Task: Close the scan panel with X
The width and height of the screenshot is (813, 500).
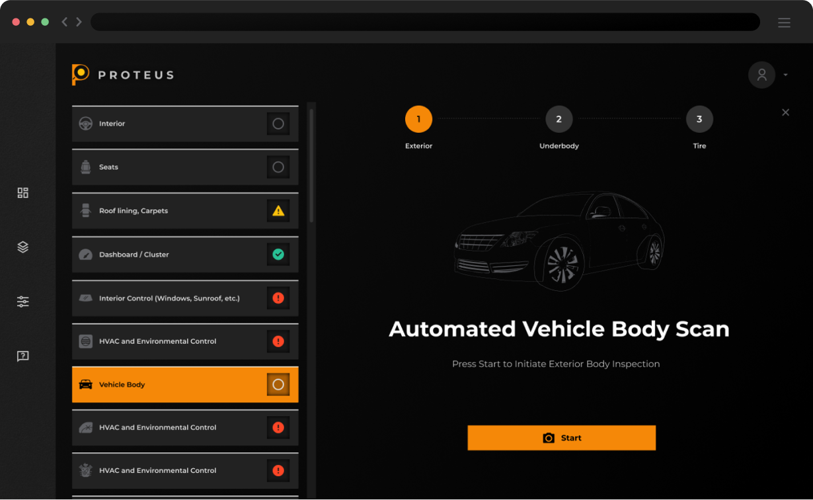Action: coord(785,112)
